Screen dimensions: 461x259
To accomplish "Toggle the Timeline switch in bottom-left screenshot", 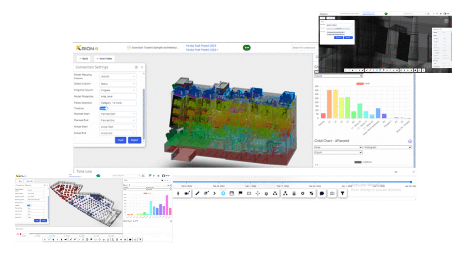I will pos(29,205).
